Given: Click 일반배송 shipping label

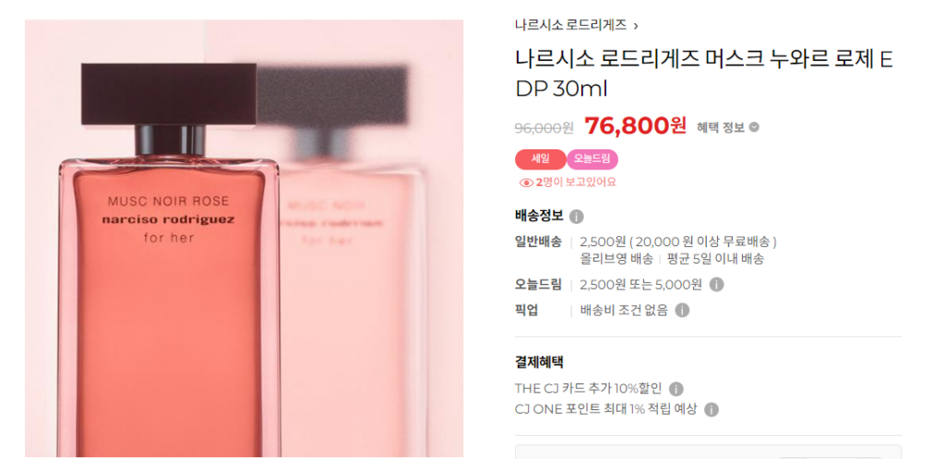Looking at the screenshot, I should point(538,241).
